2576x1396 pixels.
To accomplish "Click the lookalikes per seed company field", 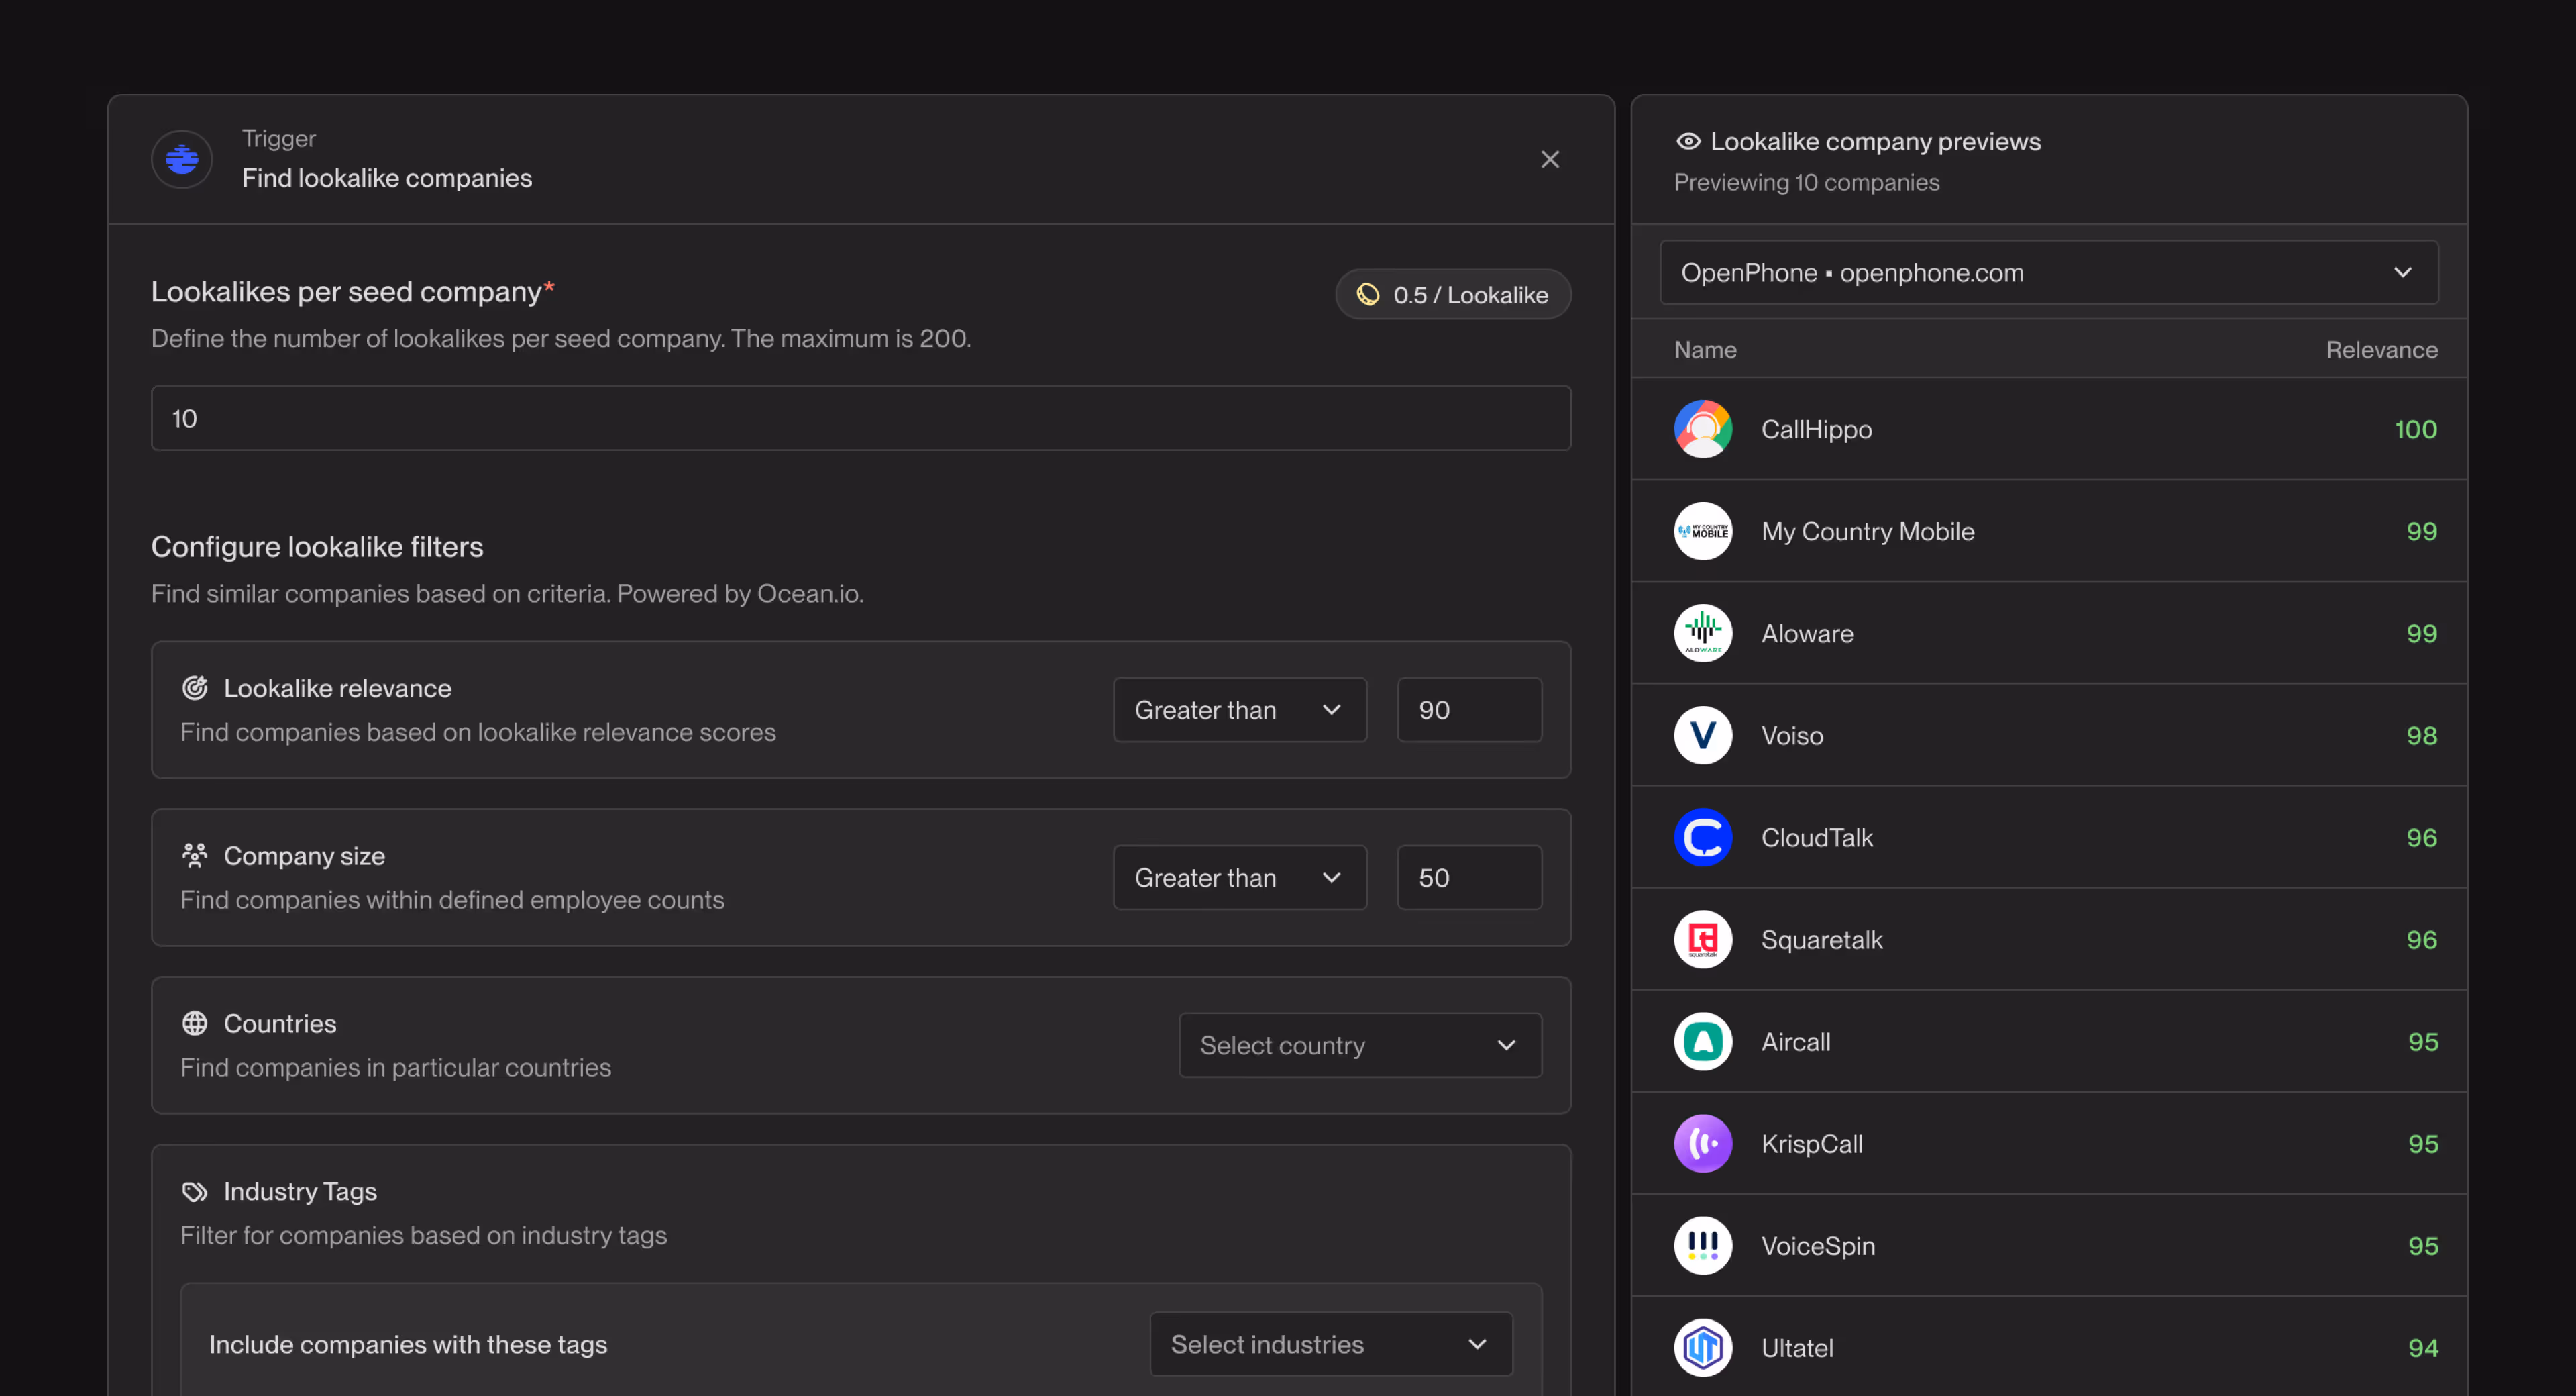I will click(860, 418).
